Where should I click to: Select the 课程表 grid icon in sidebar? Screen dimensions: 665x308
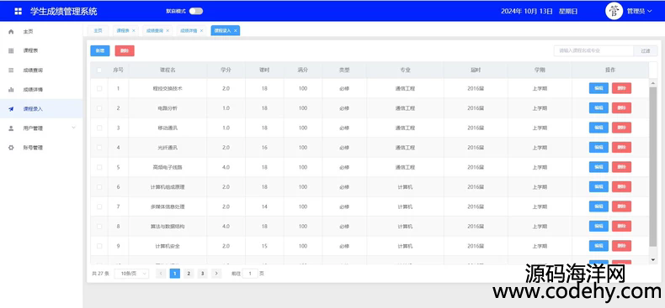[x=11, y=50]
